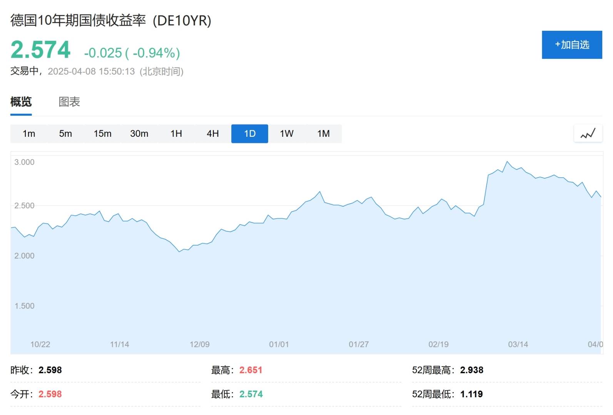Choose the 30m interval
613x415 pixels.
point(139,134)
